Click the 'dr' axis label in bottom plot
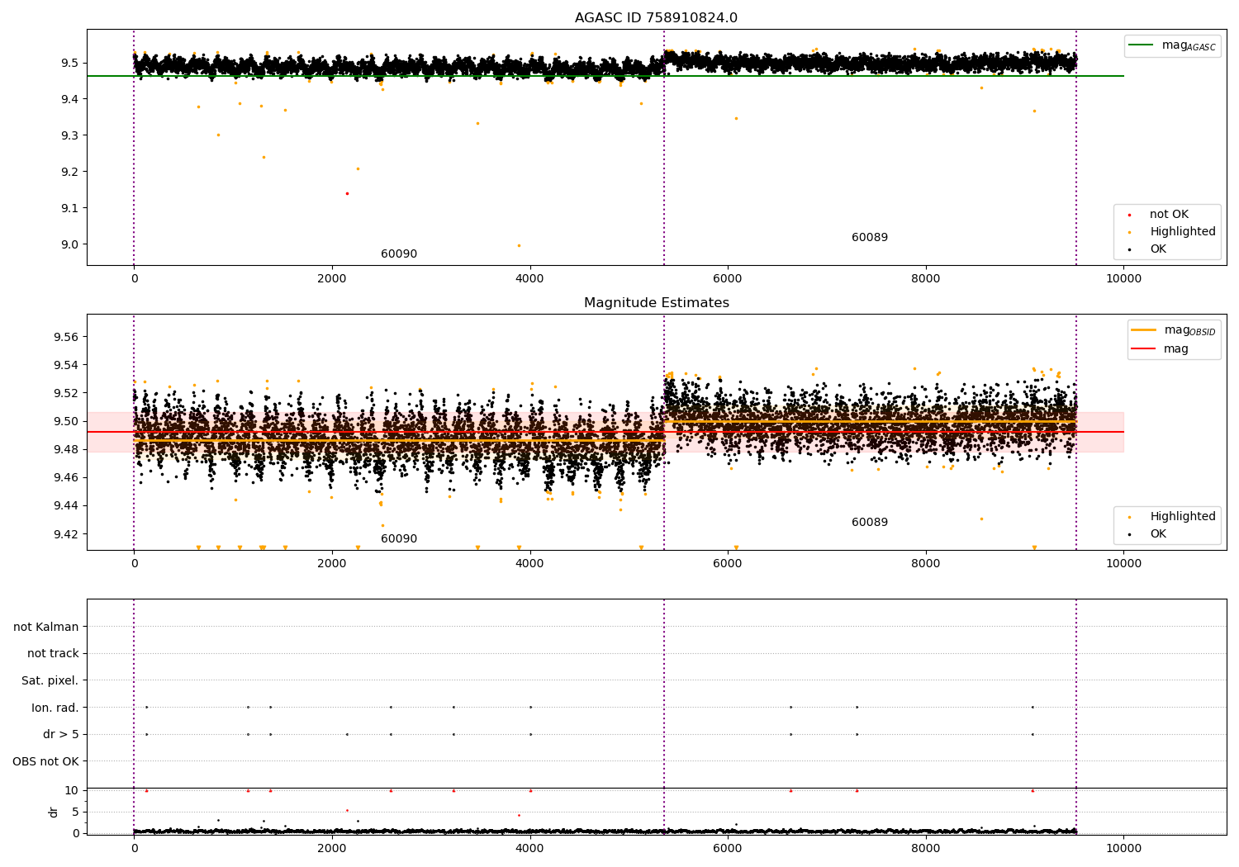Viewport: 1239px width, 867px height. [x=54, y=812]
